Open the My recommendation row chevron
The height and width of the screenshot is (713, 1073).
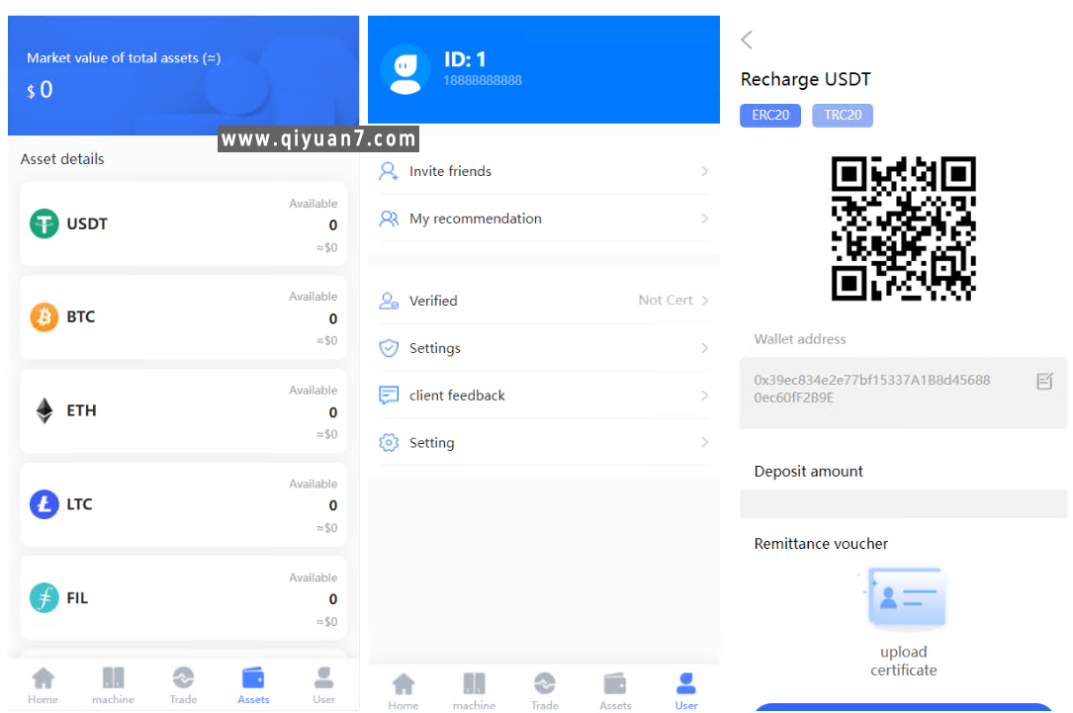tap(704, 219)
